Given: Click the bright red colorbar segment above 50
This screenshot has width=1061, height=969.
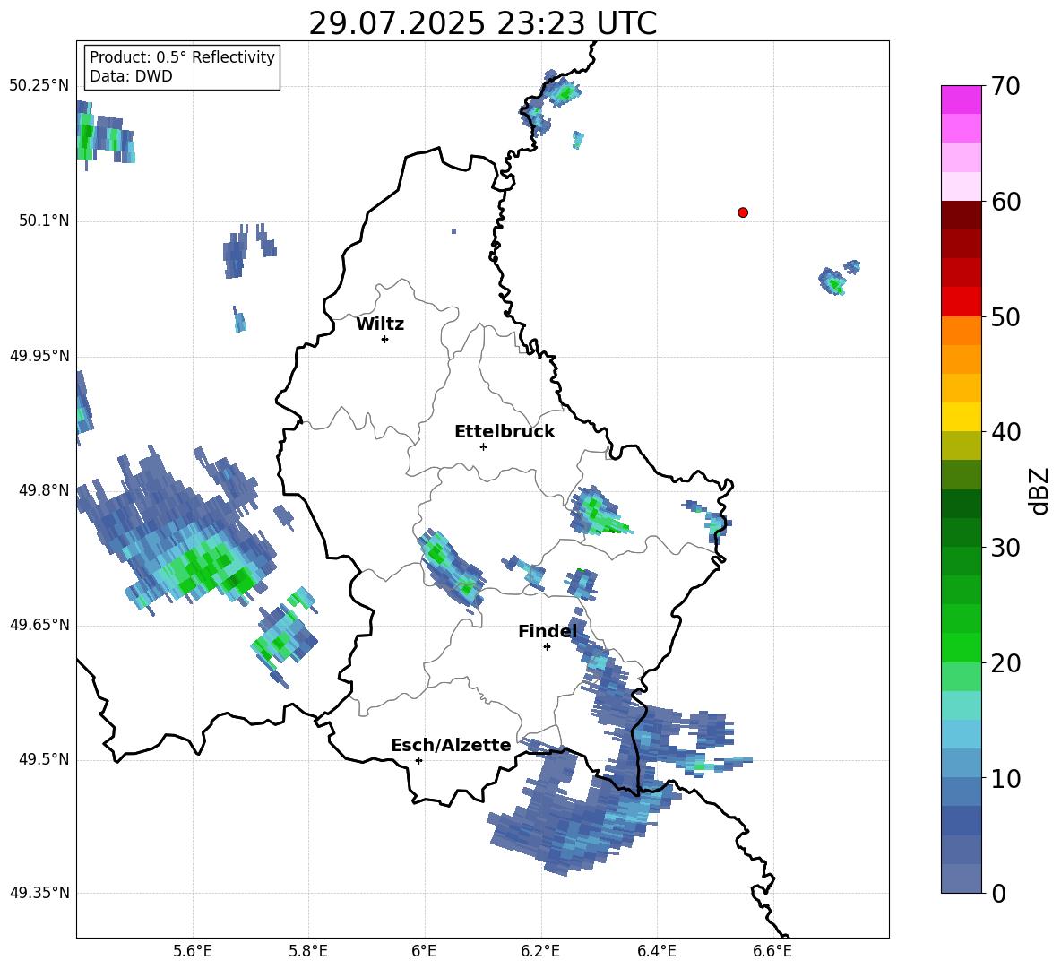Looking at the screenshot, I should 961,302.
